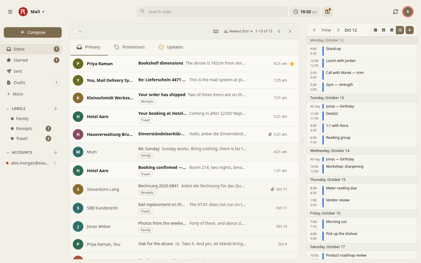Show the next calendar day
This screenshot has height=263, width=421.
coord(338,30)
